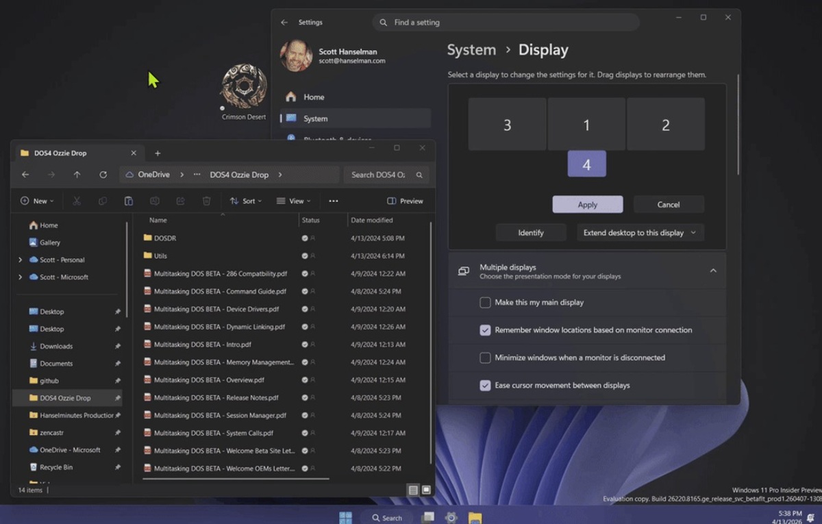Click the Paste icon in File Explorer
822x524 pixels.
(x=129, y=201)
